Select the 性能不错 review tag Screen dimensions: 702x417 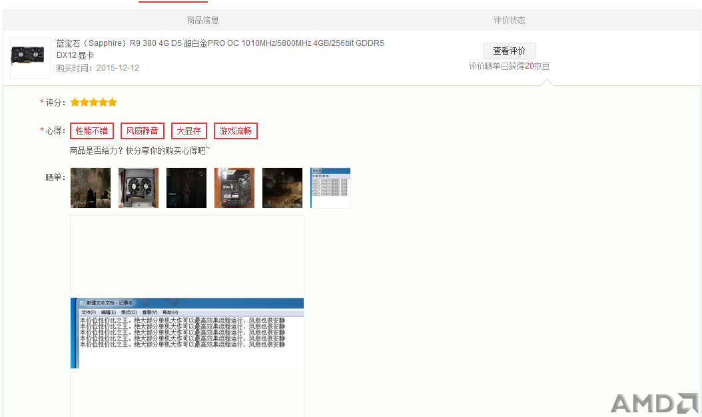click(92, 131)
